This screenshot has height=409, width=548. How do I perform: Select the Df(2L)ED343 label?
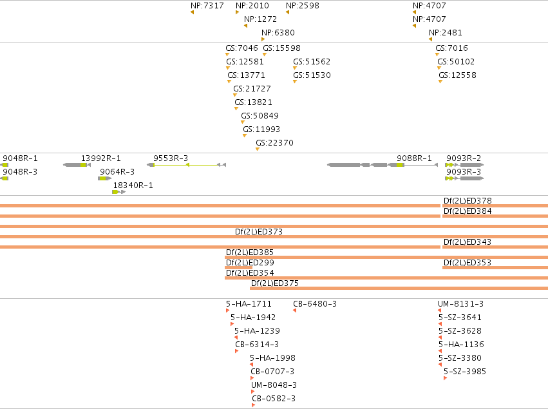[468, 242]
